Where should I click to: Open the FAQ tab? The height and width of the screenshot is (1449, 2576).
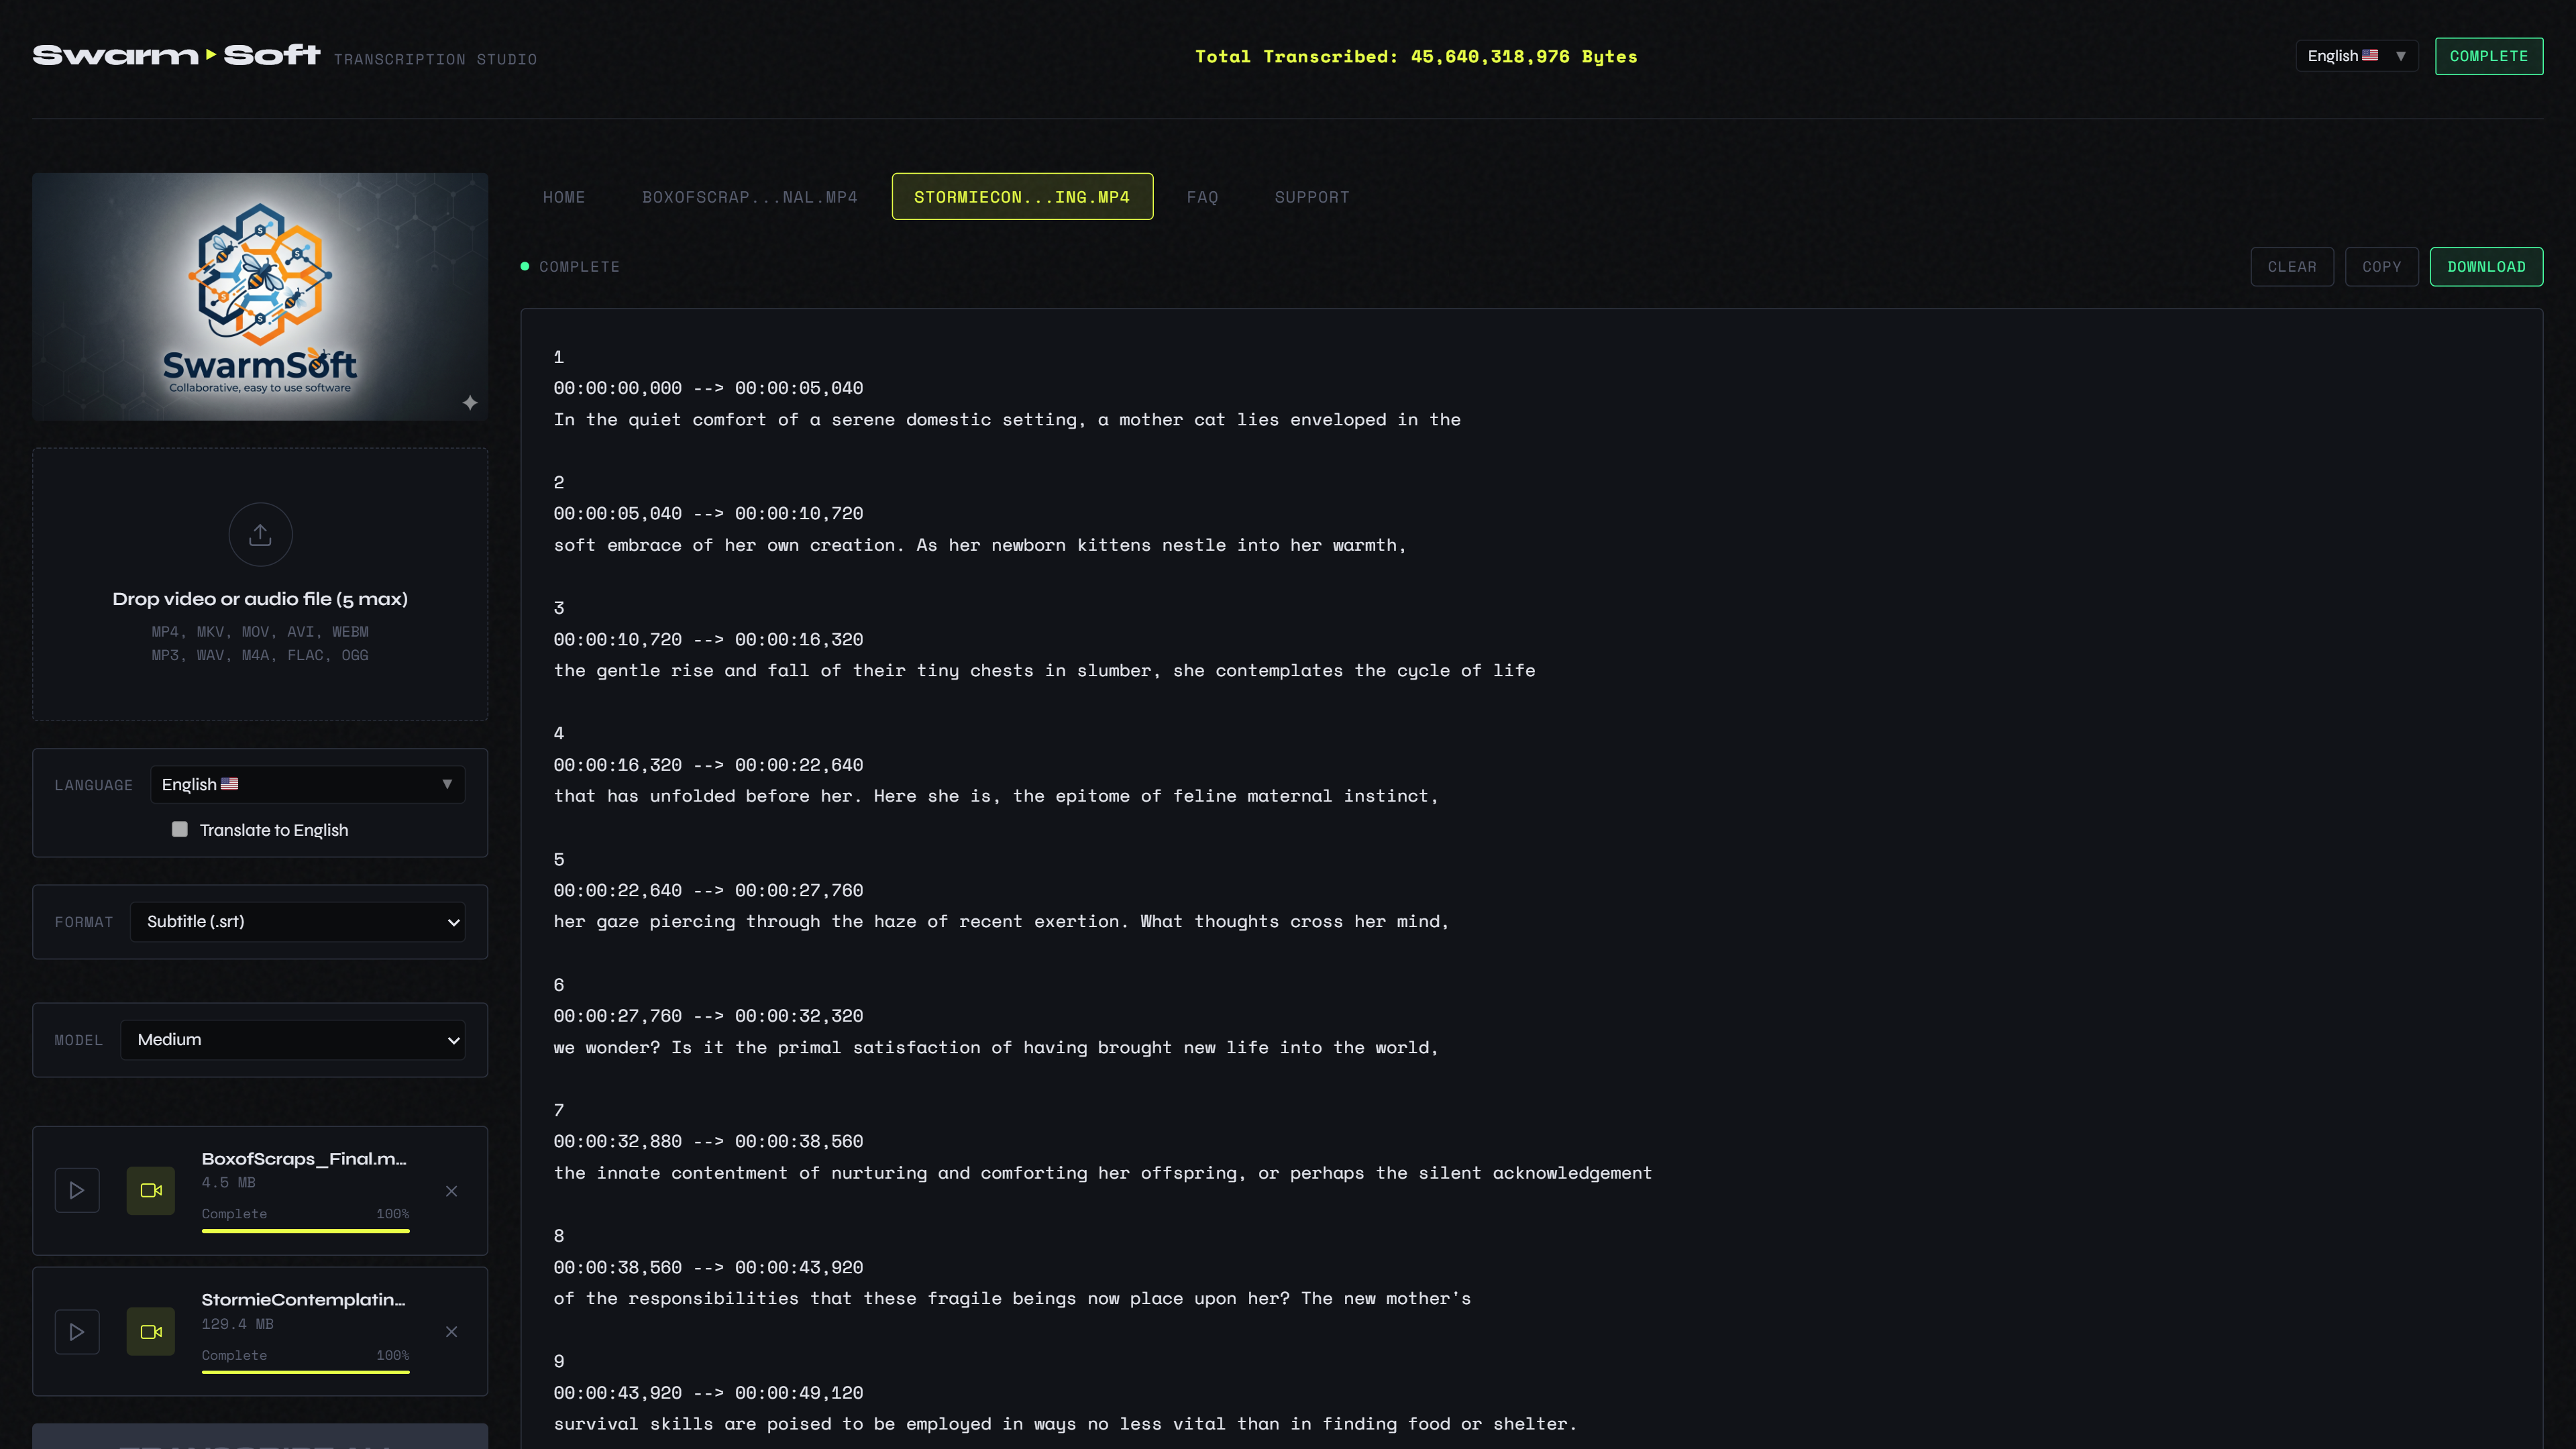click(x=1203, y=197)
